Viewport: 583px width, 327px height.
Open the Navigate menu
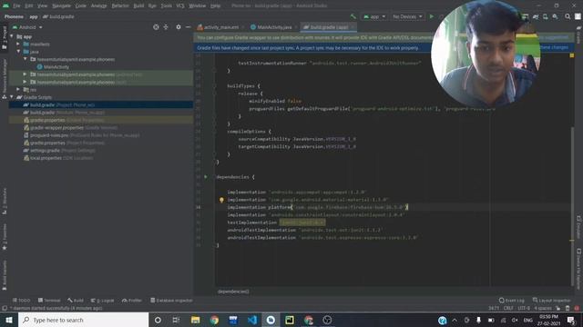pos(61,5)
